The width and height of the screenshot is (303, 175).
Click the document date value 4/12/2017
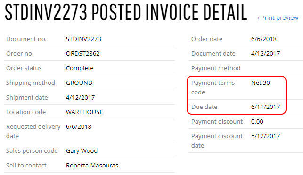point(265,54)
